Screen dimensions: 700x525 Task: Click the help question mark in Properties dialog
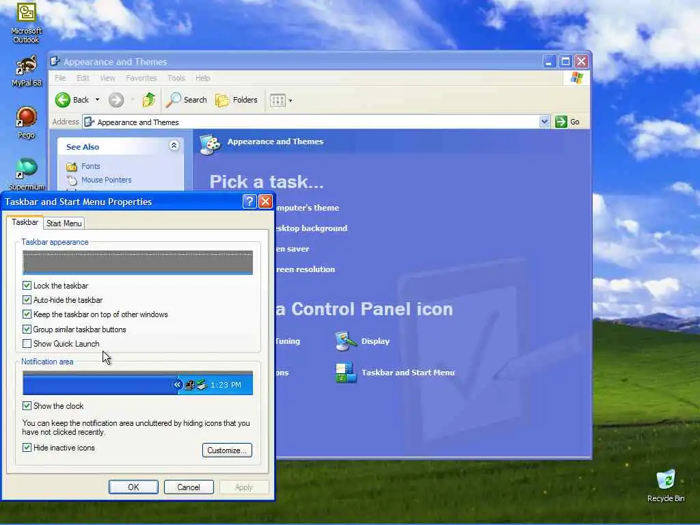pyautogui.click(x=250, y=202)
